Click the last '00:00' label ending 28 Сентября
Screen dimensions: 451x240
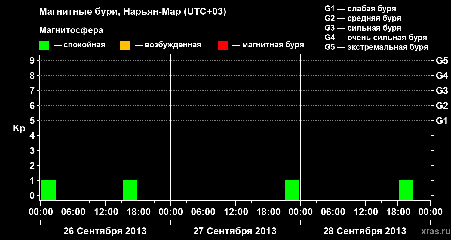(430, 212)
